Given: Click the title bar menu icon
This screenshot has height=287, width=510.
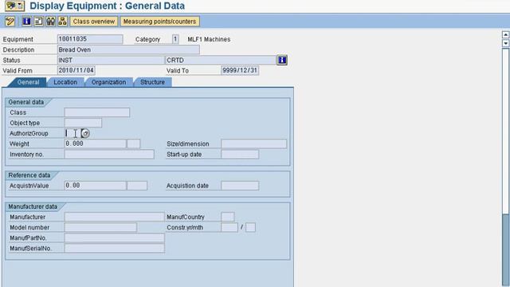Looking at the screenshot, I should [x=14, y=6].
